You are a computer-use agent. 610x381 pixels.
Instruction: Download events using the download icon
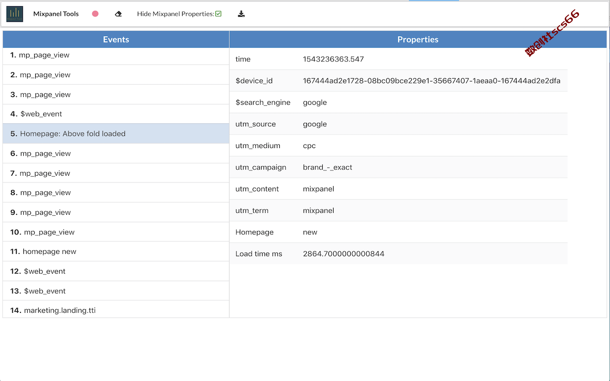click(241, 14)
